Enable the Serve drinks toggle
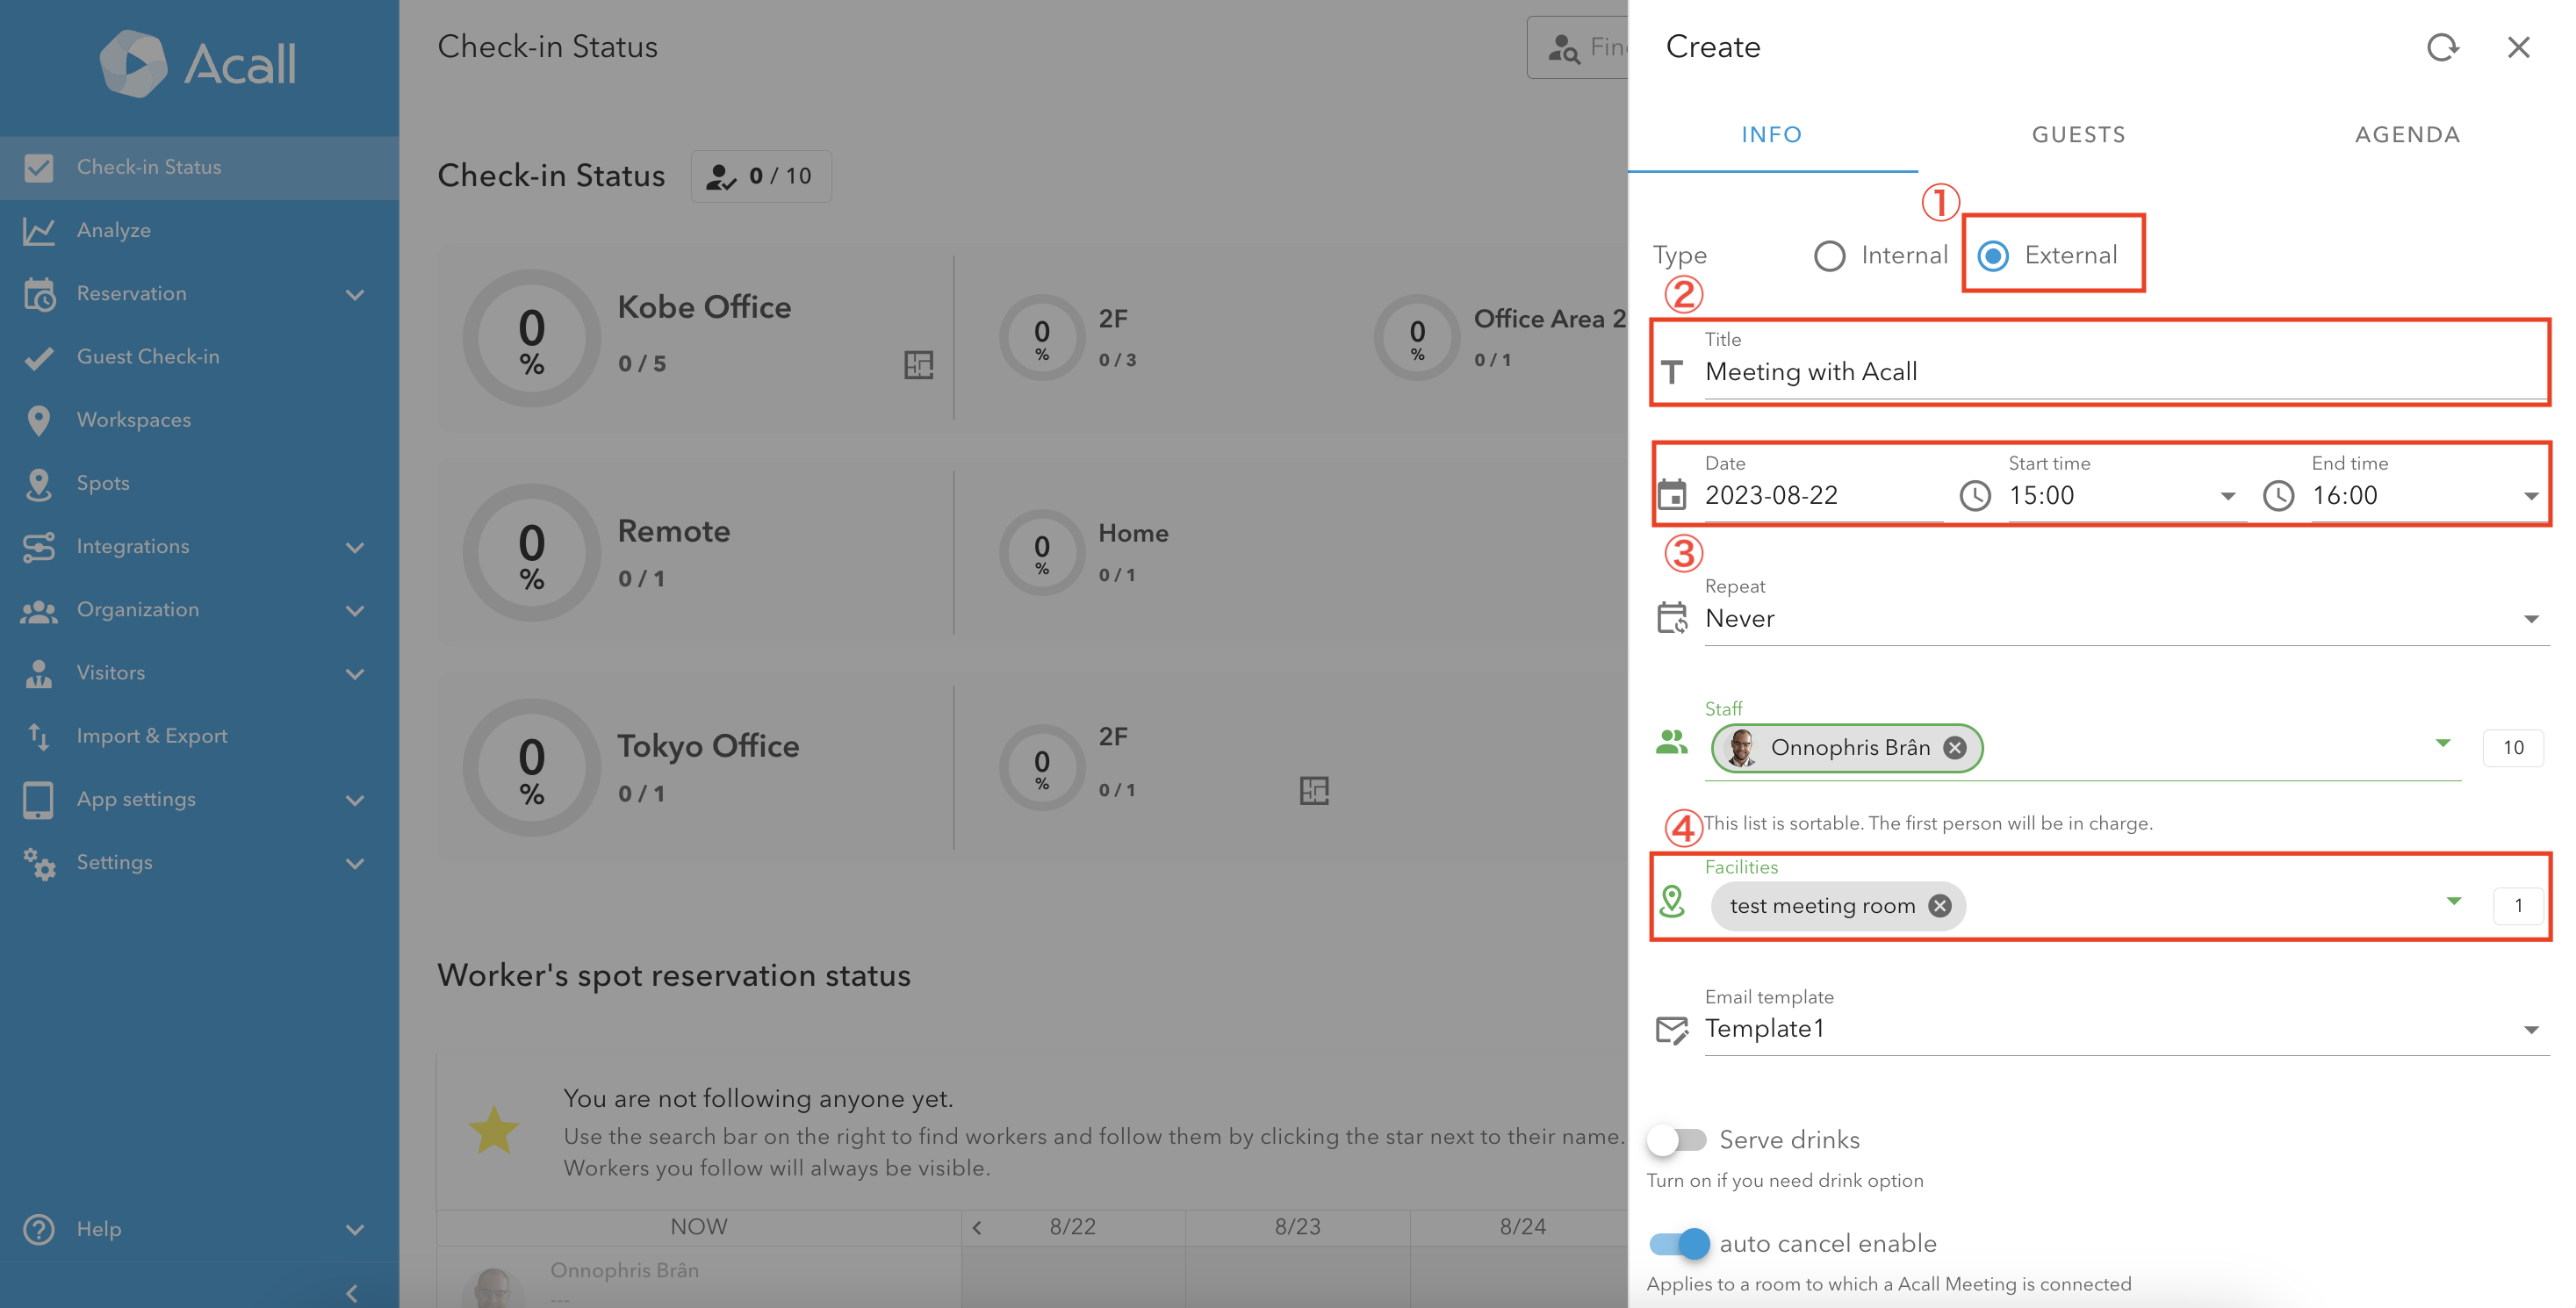 tap(1677, 1139)
